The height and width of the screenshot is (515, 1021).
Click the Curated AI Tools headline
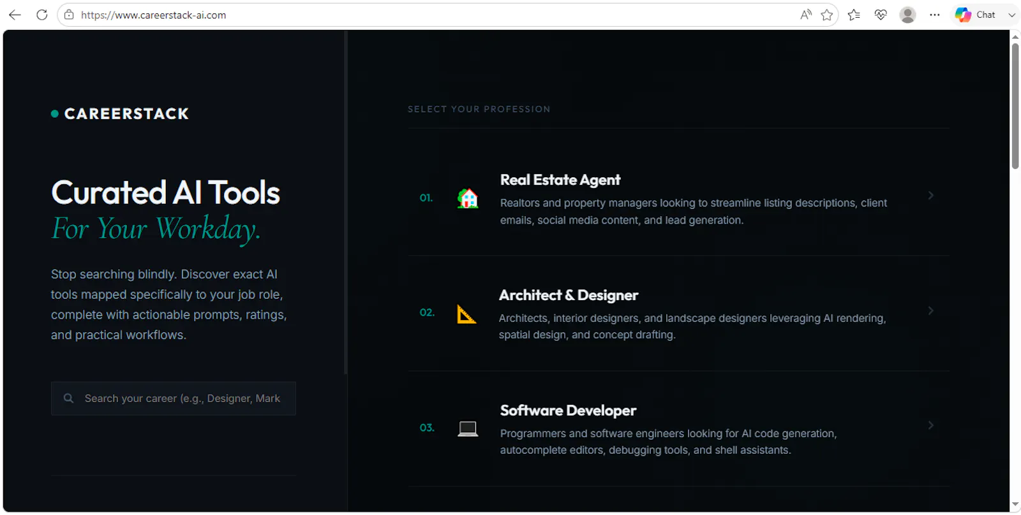166,192
